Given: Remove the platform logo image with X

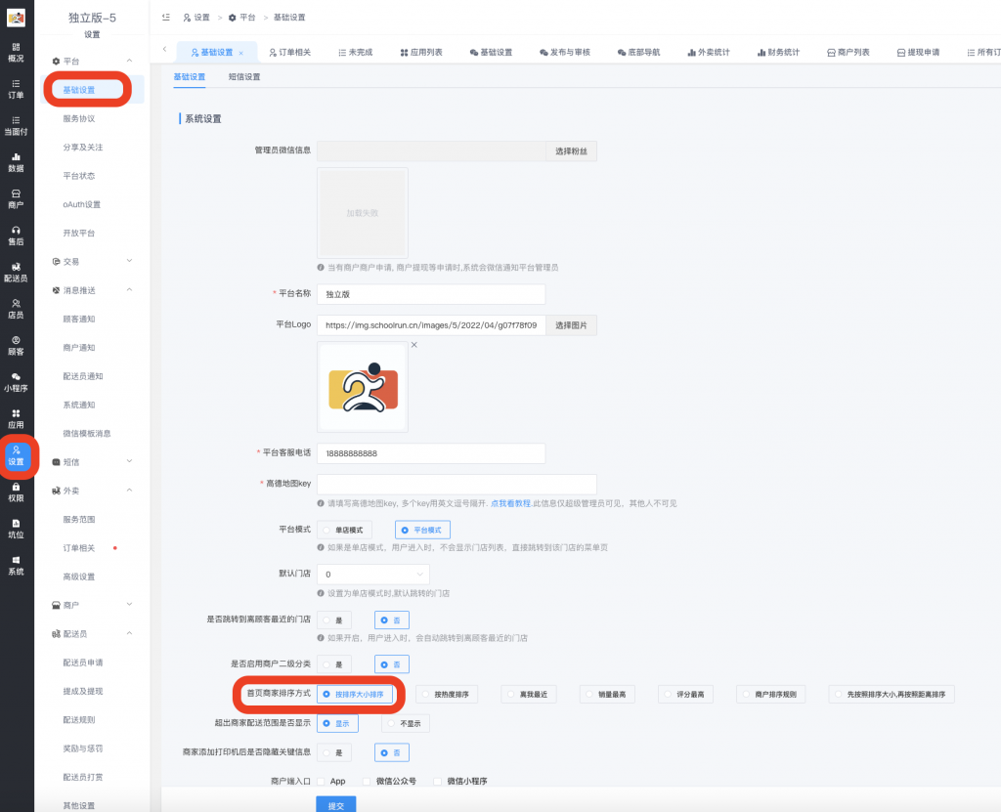Looking at the screenshot, I should click(413, 345).
